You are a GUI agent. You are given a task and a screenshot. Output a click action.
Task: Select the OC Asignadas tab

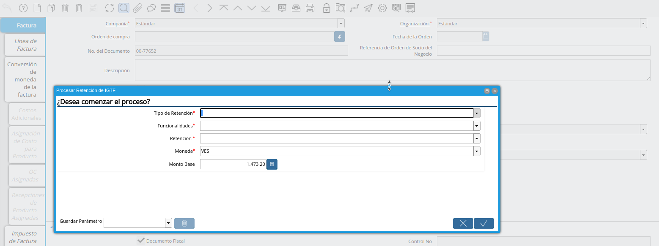pyautogui.click(x=27, y=176)
